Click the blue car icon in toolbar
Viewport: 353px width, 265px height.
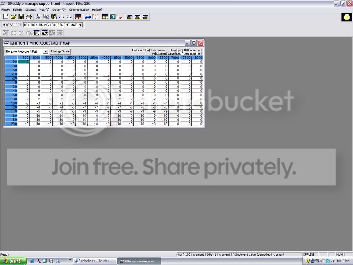pos(88,17)
